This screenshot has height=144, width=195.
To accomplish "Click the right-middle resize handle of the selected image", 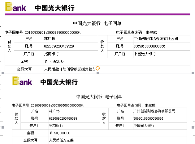I will pyautogui.click(x=193, y=127).
